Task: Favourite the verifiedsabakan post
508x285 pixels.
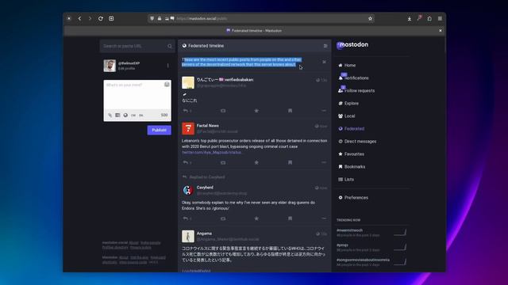Action: coord(256,111)
